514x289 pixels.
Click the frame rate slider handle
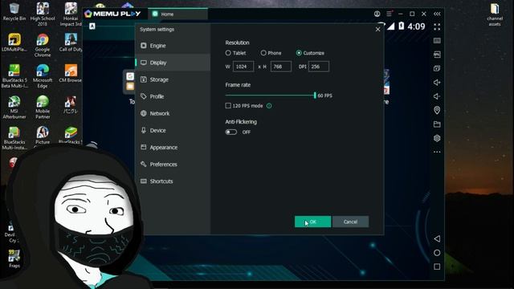(315, 96)
